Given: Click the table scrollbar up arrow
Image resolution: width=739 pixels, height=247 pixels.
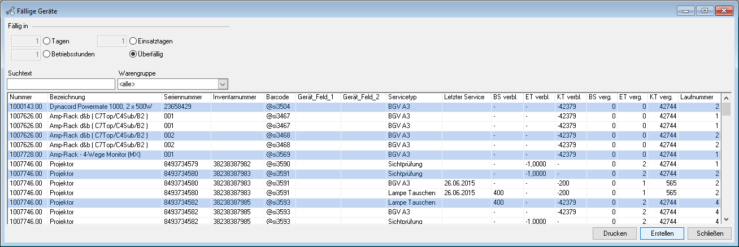Looking at the screenshot, I should (x=727, y=97).
